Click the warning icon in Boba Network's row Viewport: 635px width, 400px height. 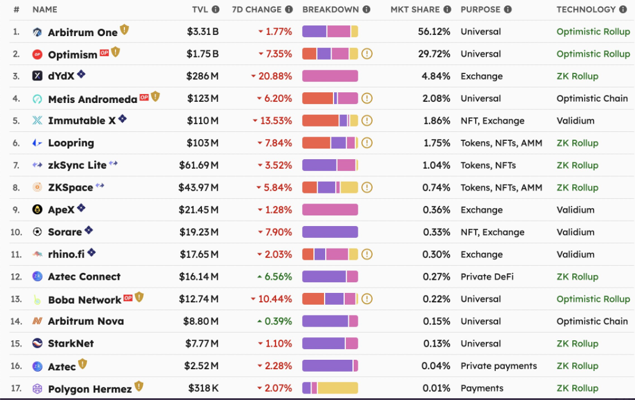pos(367,299)
